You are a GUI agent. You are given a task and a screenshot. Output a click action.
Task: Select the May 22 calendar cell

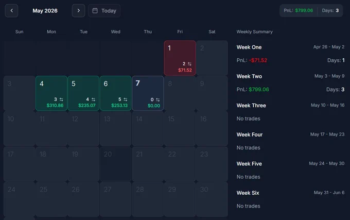tap(180, 164)
